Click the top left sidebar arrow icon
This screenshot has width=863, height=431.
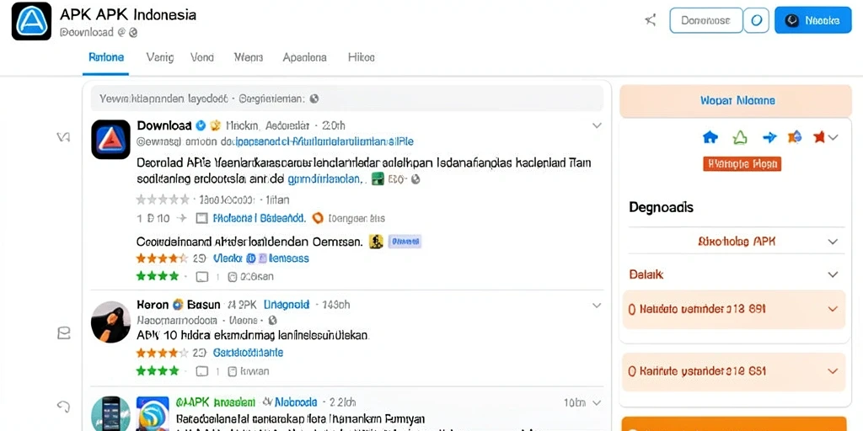(63, 137)
